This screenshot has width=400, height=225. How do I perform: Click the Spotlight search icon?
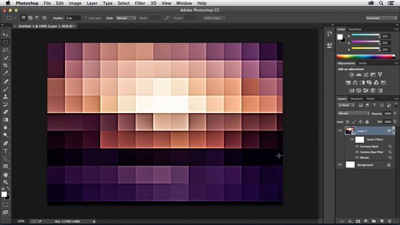coord(381,3)
